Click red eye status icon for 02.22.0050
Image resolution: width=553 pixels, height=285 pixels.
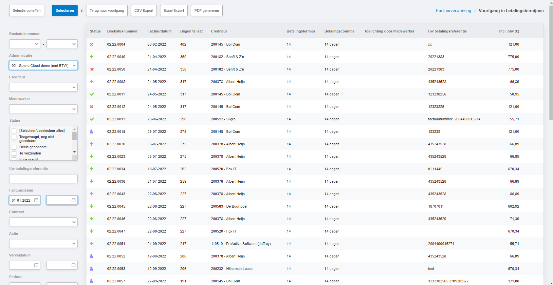pyautogui.click(x=92, y=69)
